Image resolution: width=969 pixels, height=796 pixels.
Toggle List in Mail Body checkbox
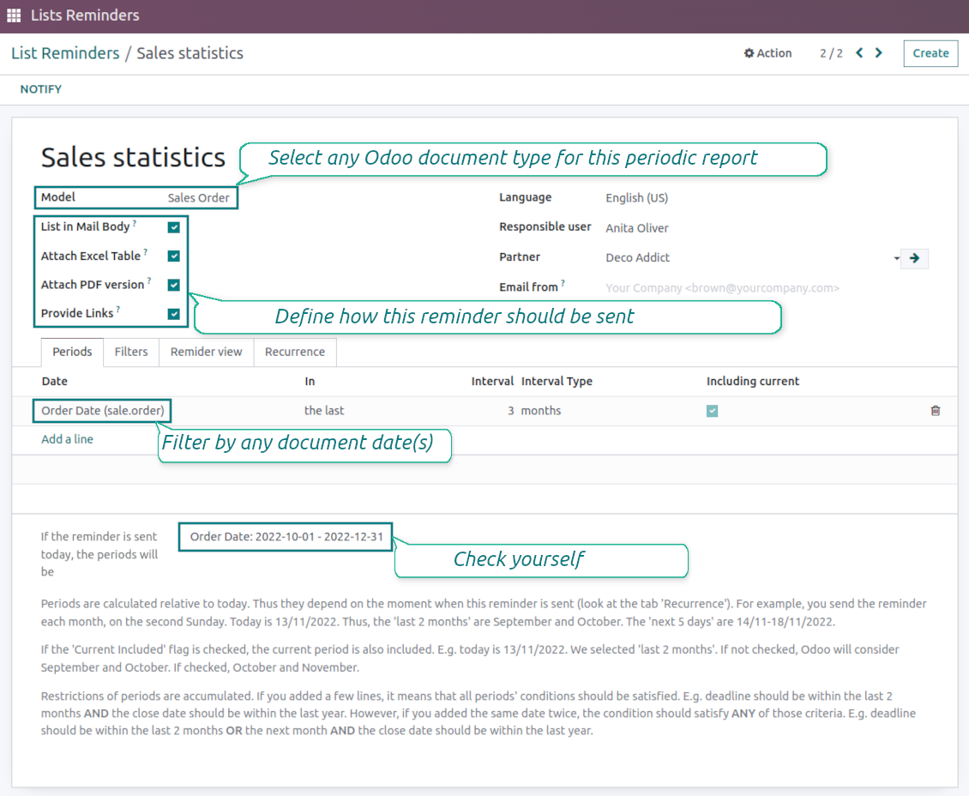pos(174,226)
